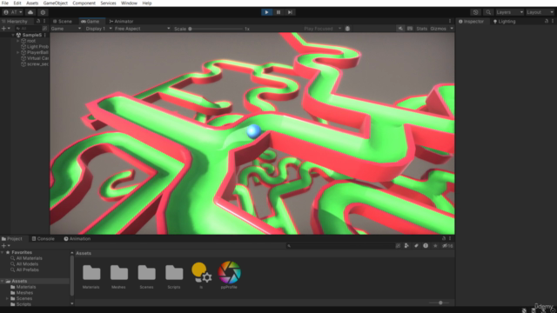The height and width of the screenshot is (313, 557).
Task: Collapse the SampleScene tree node
Action: (13, 35)
